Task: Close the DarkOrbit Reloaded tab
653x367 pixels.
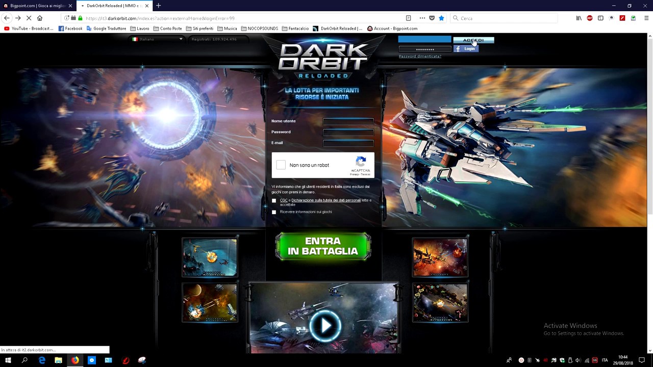Action: coord(147,6)
